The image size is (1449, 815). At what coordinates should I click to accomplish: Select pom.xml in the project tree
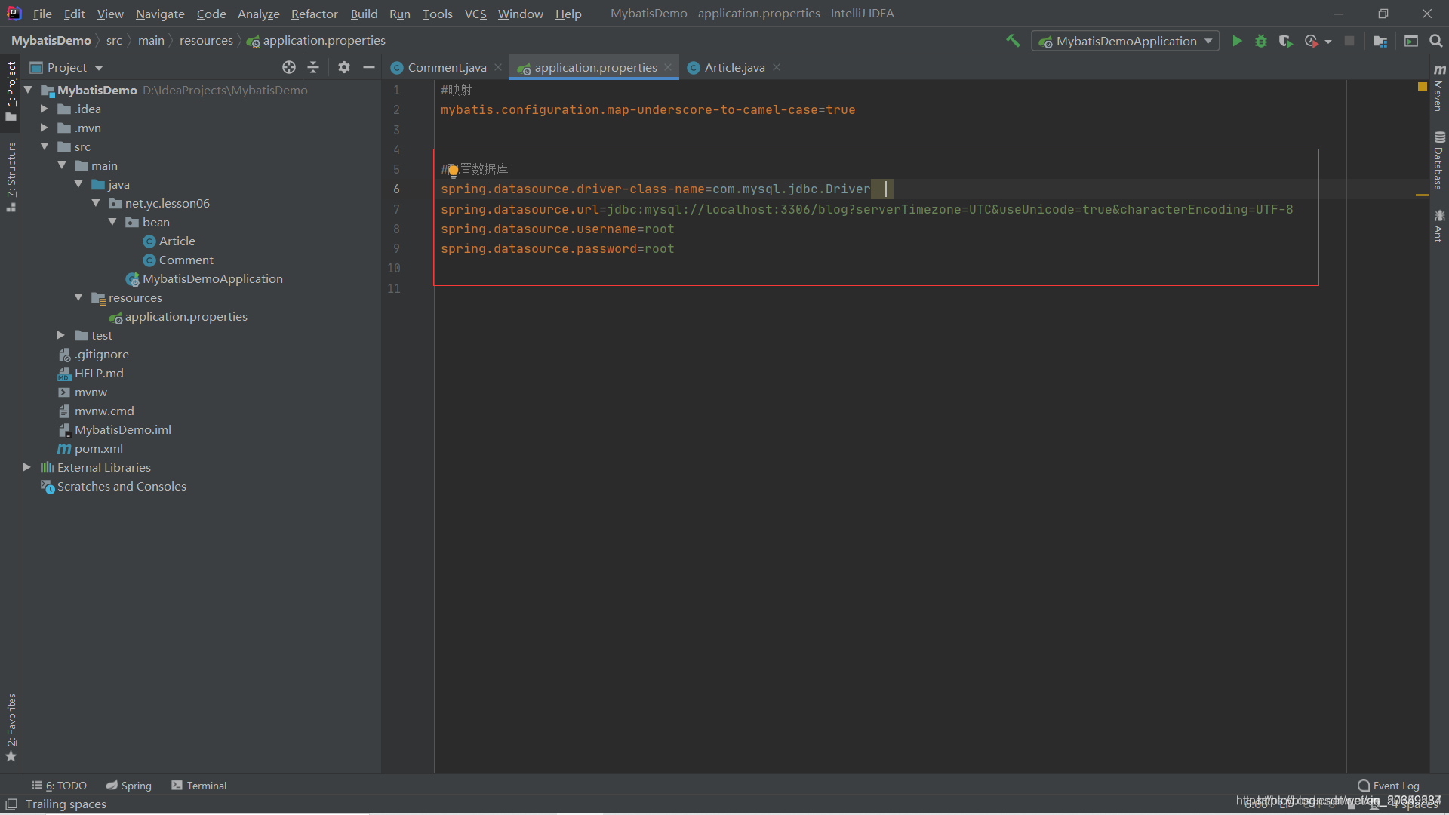(x=98, y=448)
